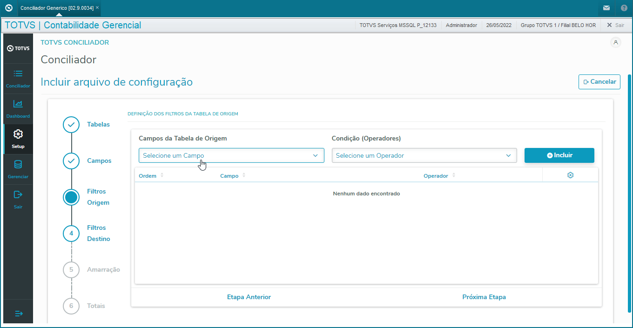
Task: Click the TOTVS logo in the sidebar
Action: tap(18, 48)
